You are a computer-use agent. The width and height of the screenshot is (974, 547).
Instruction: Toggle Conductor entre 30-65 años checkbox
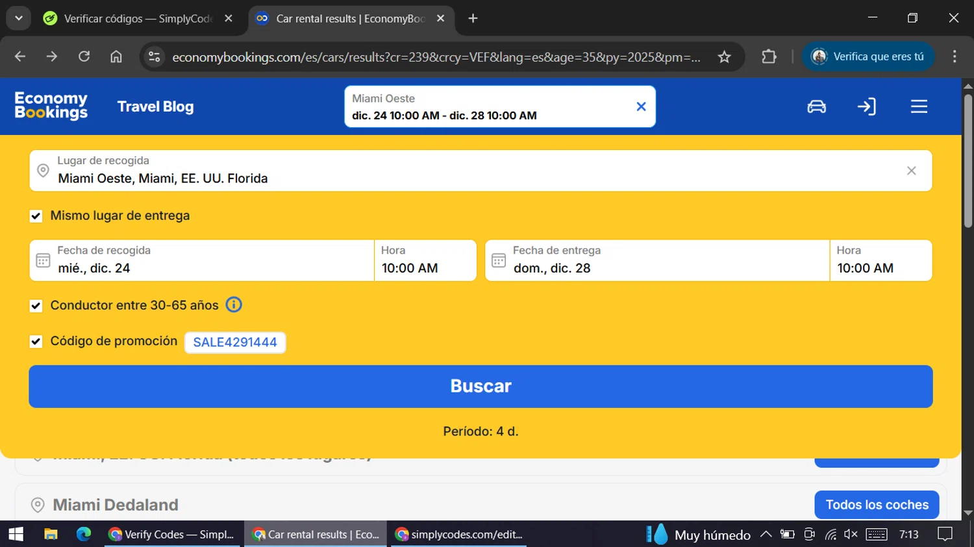36,306
